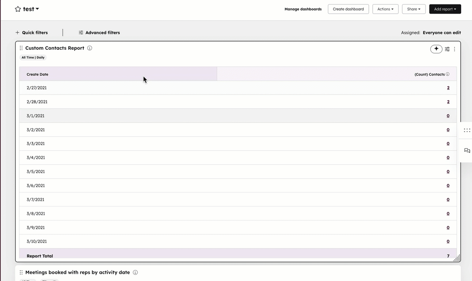Click info icon beside Custom Contacts Report title

tap(90, 48)
